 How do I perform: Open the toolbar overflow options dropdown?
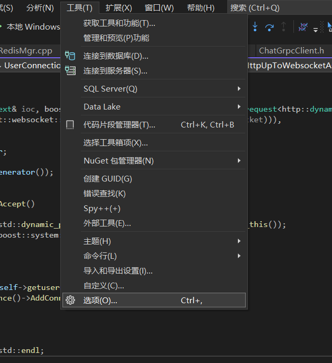point(315,30)
